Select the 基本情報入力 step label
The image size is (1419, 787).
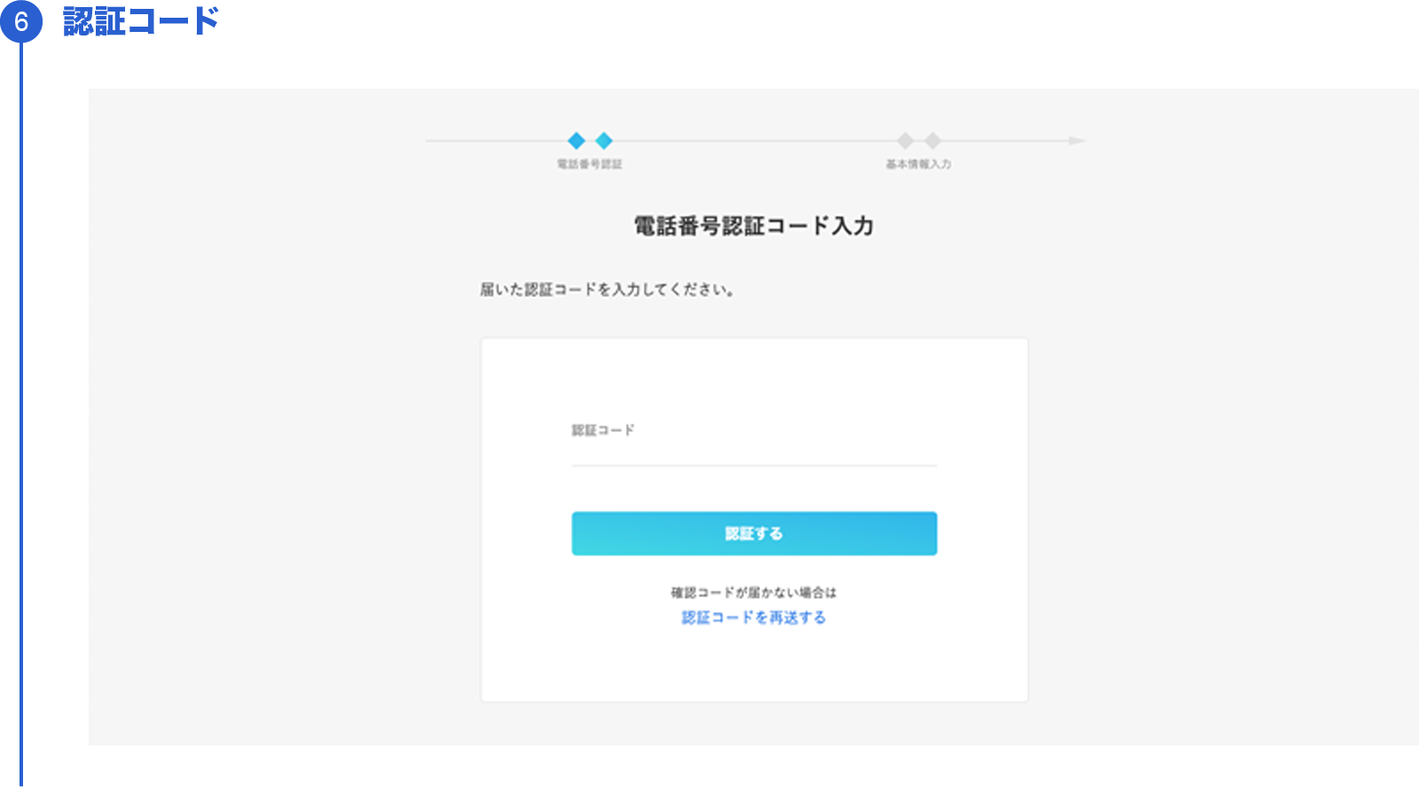919,164
